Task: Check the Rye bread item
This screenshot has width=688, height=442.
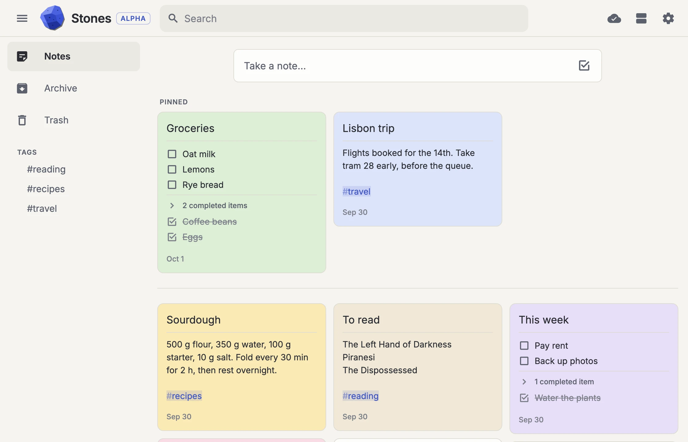Action: click(x=172, y=185)
